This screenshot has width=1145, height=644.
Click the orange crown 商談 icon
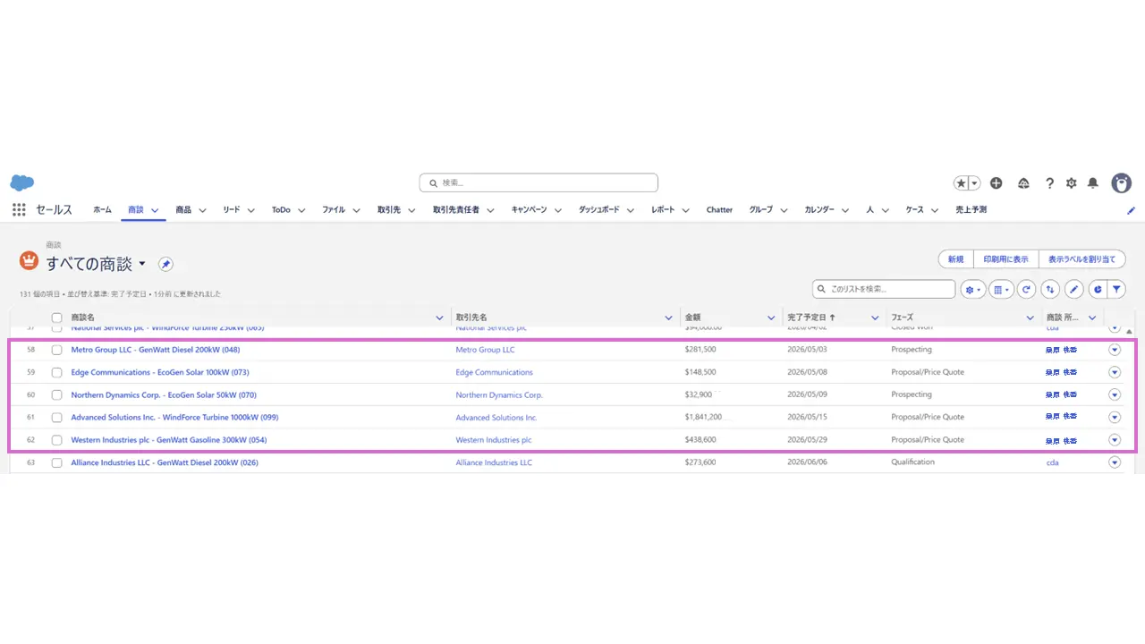(29, 260)
